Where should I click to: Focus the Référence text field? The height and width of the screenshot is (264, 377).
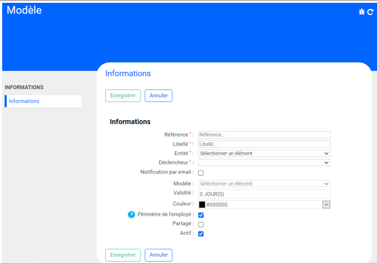pyautogui.click(x=264, y=135)
